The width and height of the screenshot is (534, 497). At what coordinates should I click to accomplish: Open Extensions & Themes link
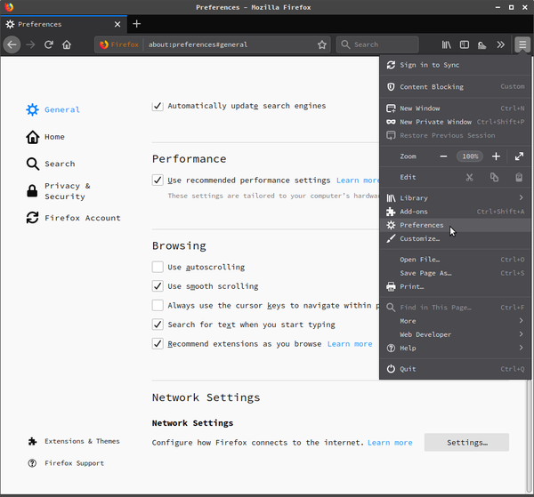[74, 441]
